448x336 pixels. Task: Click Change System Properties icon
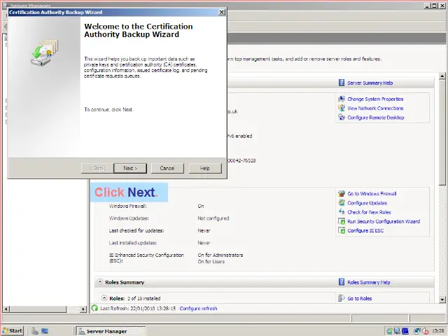[342, 99]
